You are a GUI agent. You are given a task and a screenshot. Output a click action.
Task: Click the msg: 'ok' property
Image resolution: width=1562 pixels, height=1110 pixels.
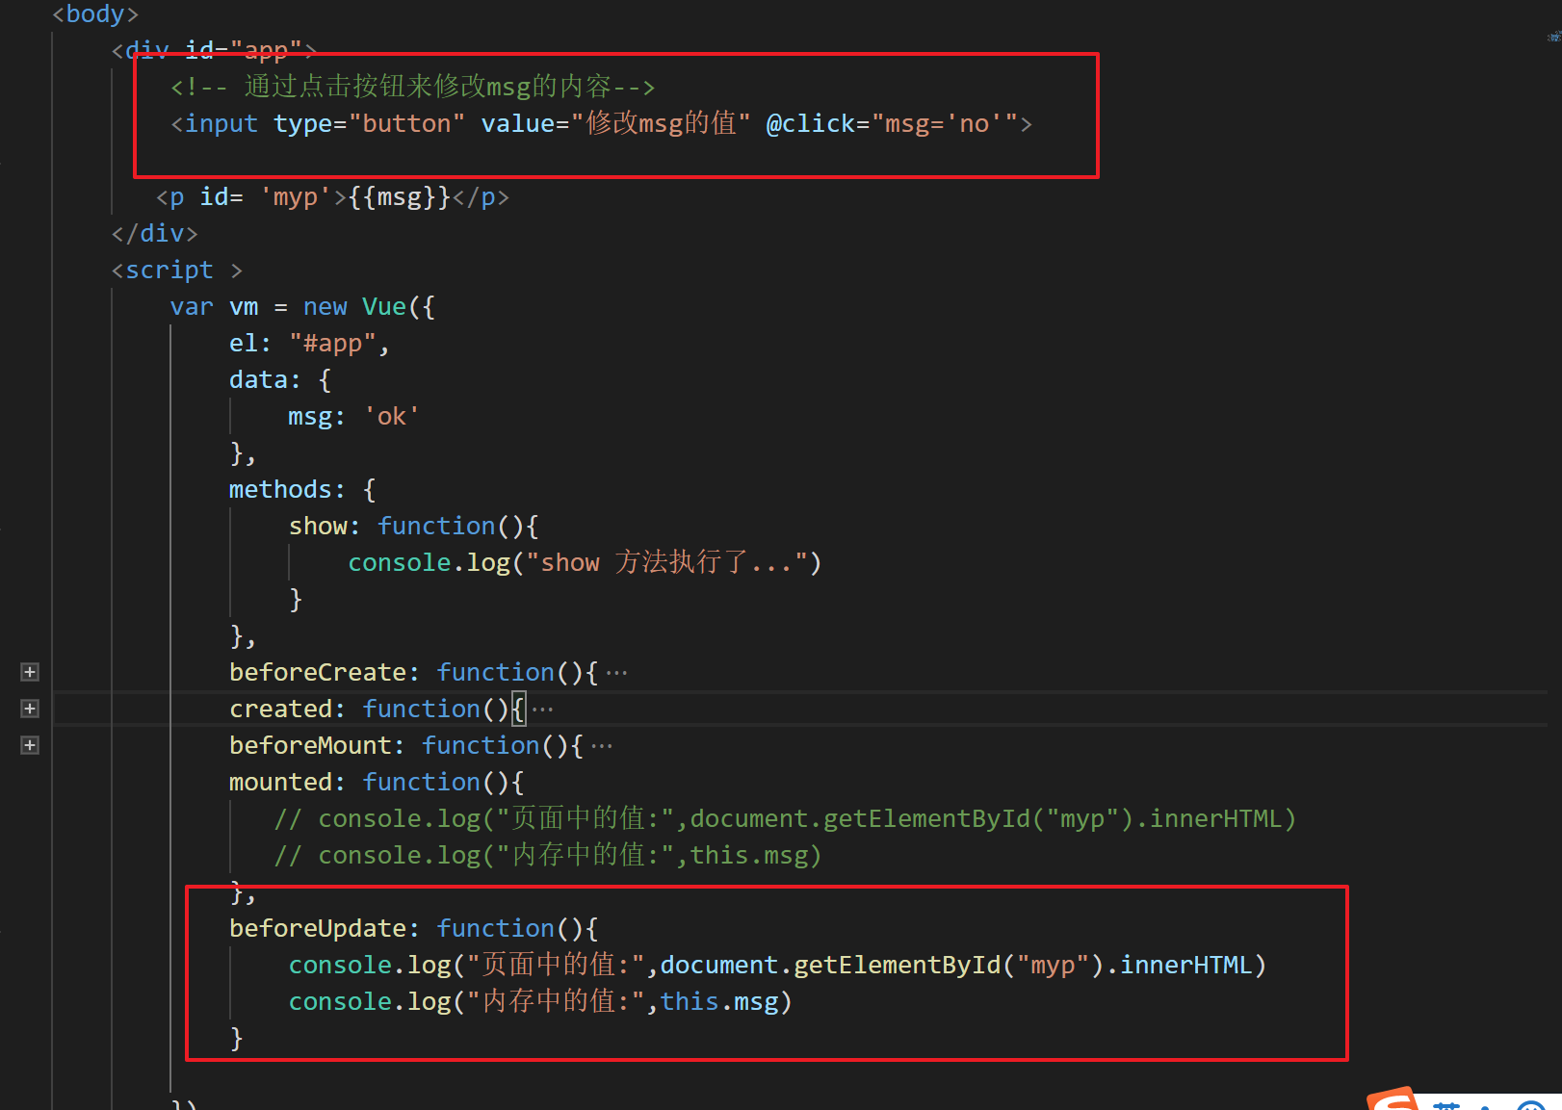coord(353,416)
